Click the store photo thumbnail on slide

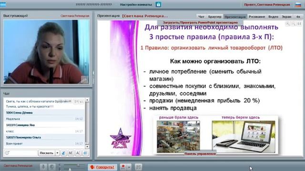point(178,136)
